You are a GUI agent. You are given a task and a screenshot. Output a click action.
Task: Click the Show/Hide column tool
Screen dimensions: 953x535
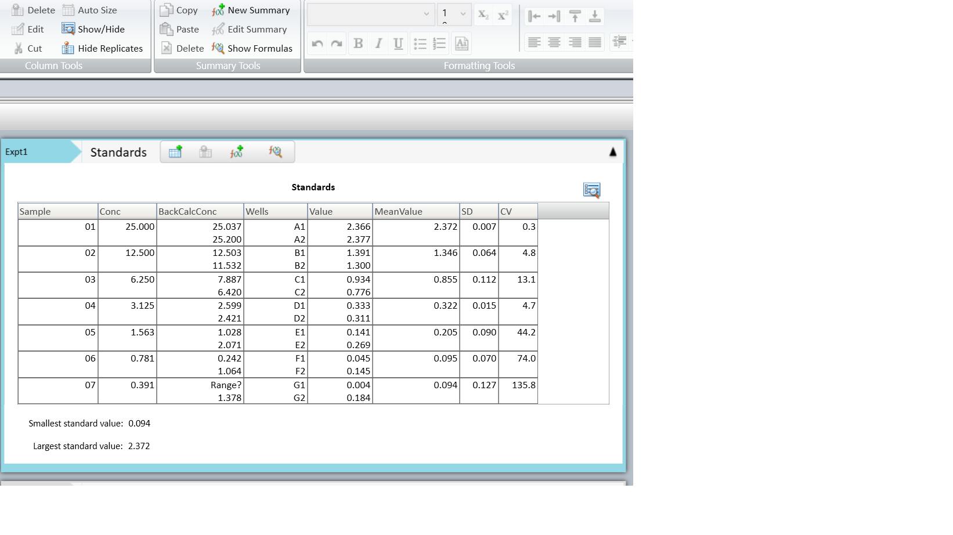93,29
